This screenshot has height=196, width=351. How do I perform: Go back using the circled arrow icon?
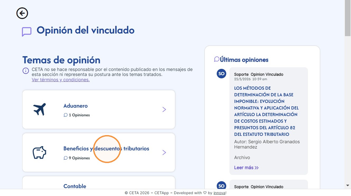(x=22, y=13)
